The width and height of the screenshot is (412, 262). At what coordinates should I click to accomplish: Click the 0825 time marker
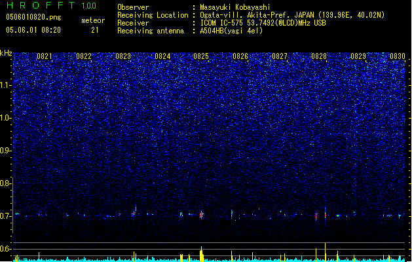(201, 56)
